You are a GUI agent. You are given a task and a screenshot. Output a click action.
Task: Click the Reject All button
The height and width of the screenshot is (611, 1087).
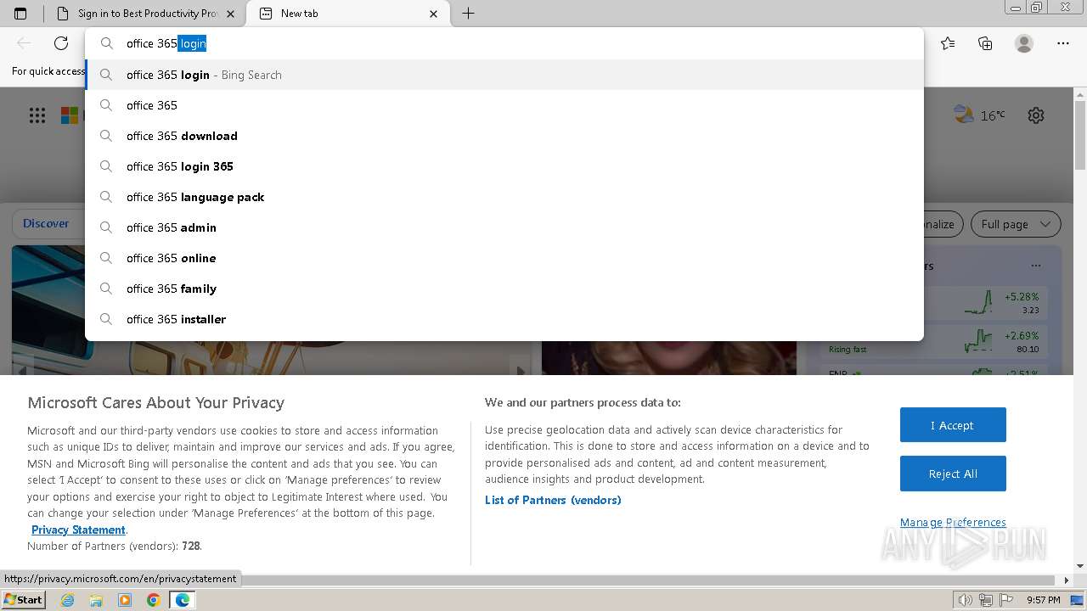coord(953,474)
